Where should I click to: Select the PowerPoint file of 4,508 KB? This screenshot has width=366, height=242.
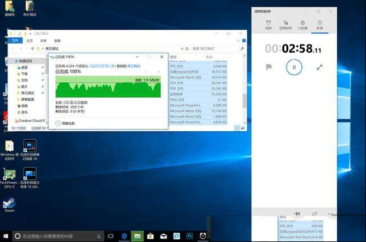pos(198,105)
